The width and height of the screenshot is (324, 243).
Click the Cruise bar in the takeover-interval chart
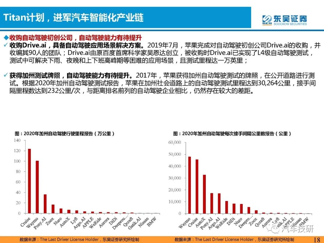pyautogui.click(x=197, y=187)
